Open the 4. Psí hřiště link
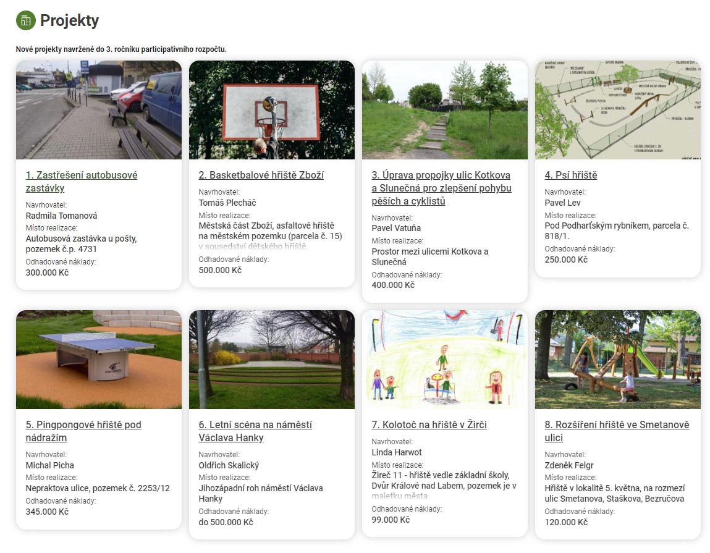Screen dimensions: 710x553 (x=570, y=175)
